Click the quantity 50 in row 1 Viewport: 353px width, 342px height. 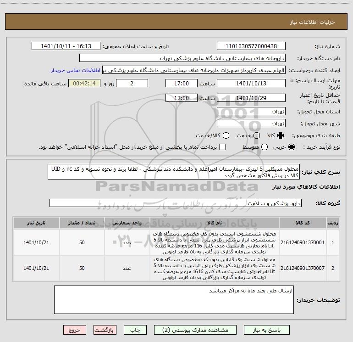[x=82, y=242]
